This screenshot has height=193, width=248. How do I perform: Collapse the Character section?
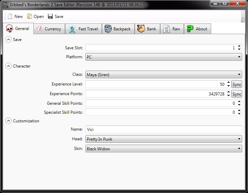tap(8, 66)
